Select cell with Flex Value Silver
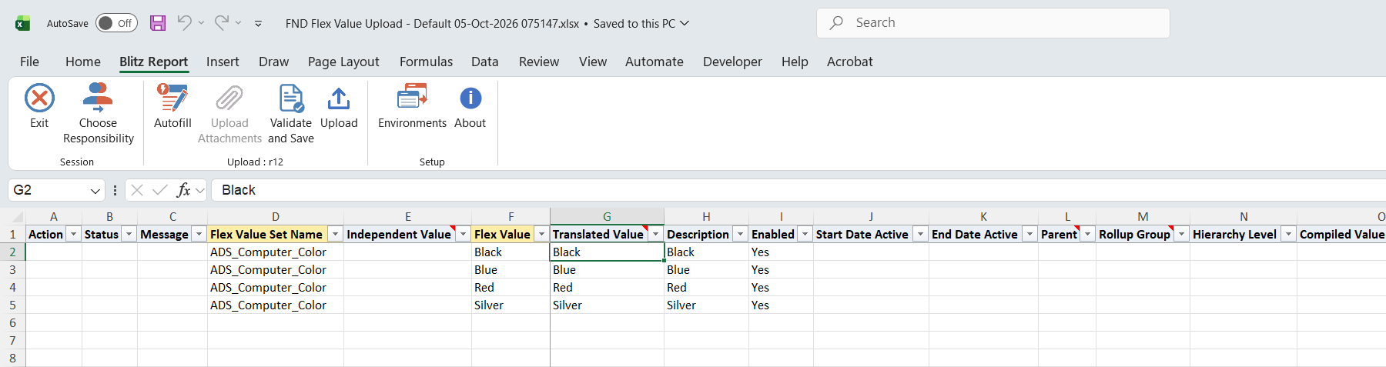Screen dimensions: 1386x367 [x=511, y=305]
